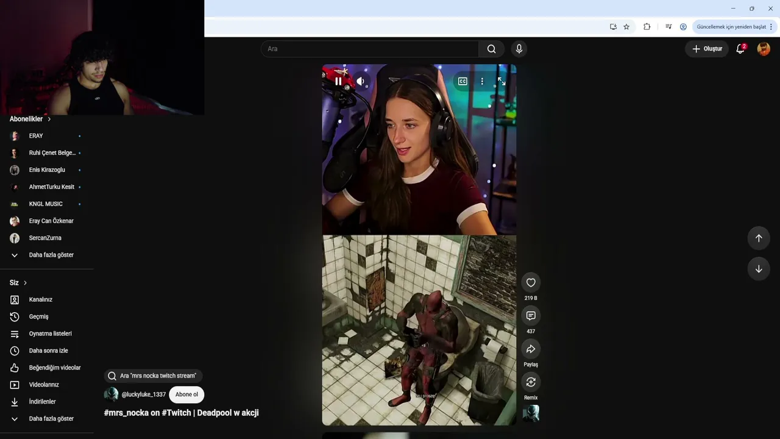Open SercanZurna channel avatar icon

pyautogui.click(x=15, y=238)
